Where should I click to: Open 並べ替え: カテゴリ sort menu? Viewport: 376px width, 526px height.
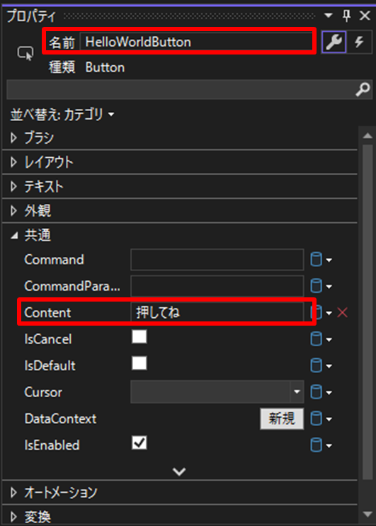pos(62,115)
